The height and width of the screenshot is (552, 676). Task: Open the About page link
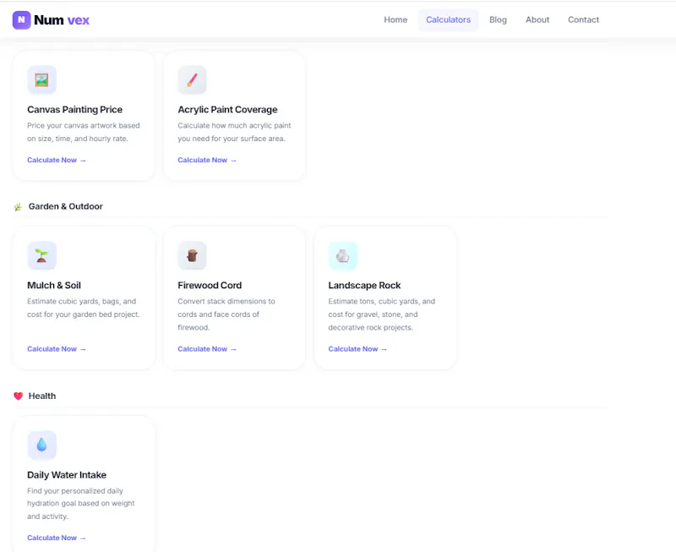coord(537,19)
